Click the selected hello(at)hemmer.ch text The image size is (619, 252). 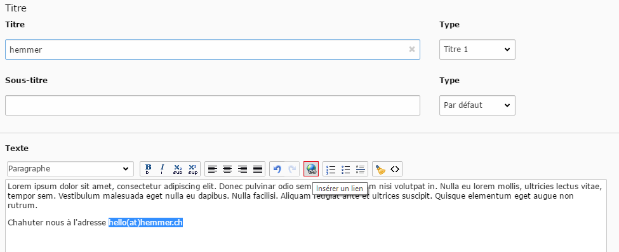[x=145, y=223]
